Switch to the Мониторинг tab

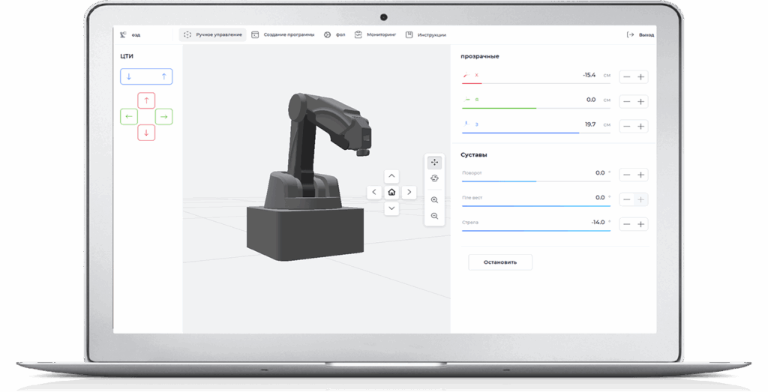[x=376, y=34]
